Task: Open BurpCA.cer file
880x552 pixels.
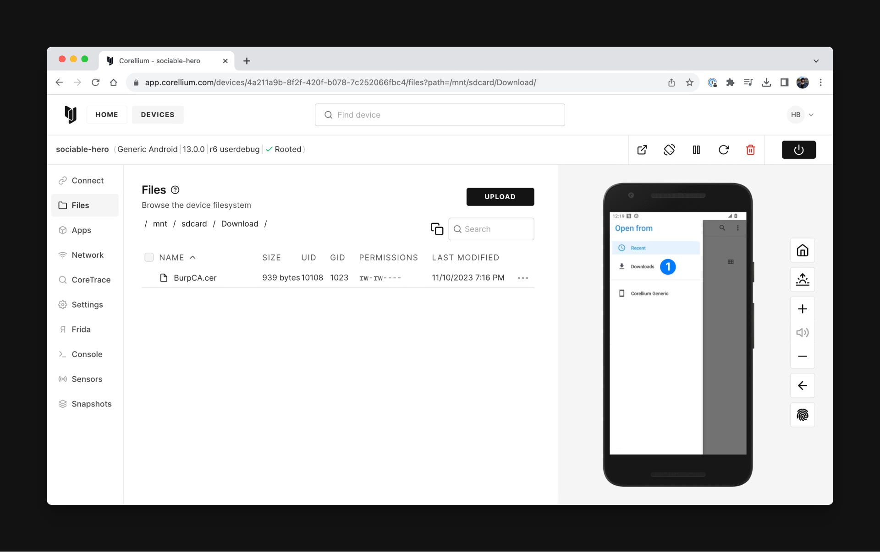Action: coord(195,278)
